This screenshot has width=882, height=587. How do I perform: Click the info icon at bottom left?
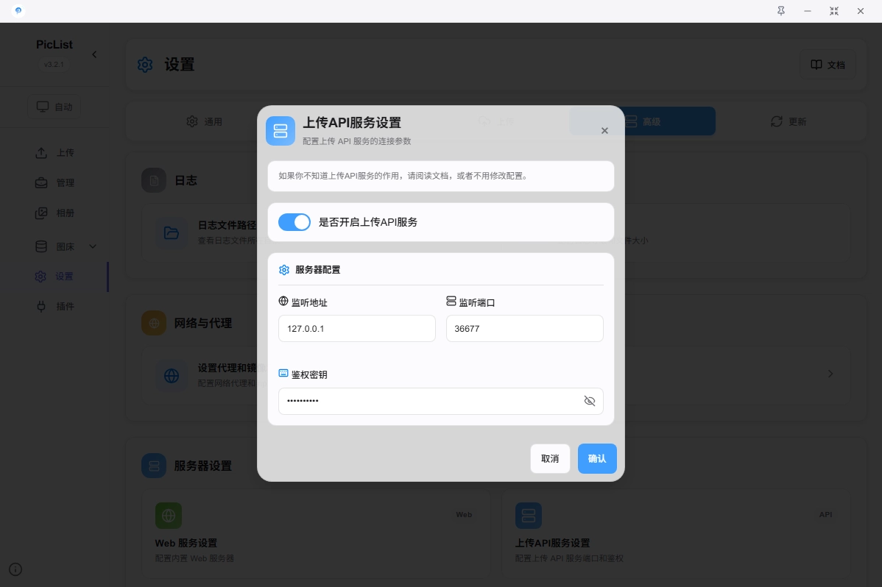coord(15,569)
